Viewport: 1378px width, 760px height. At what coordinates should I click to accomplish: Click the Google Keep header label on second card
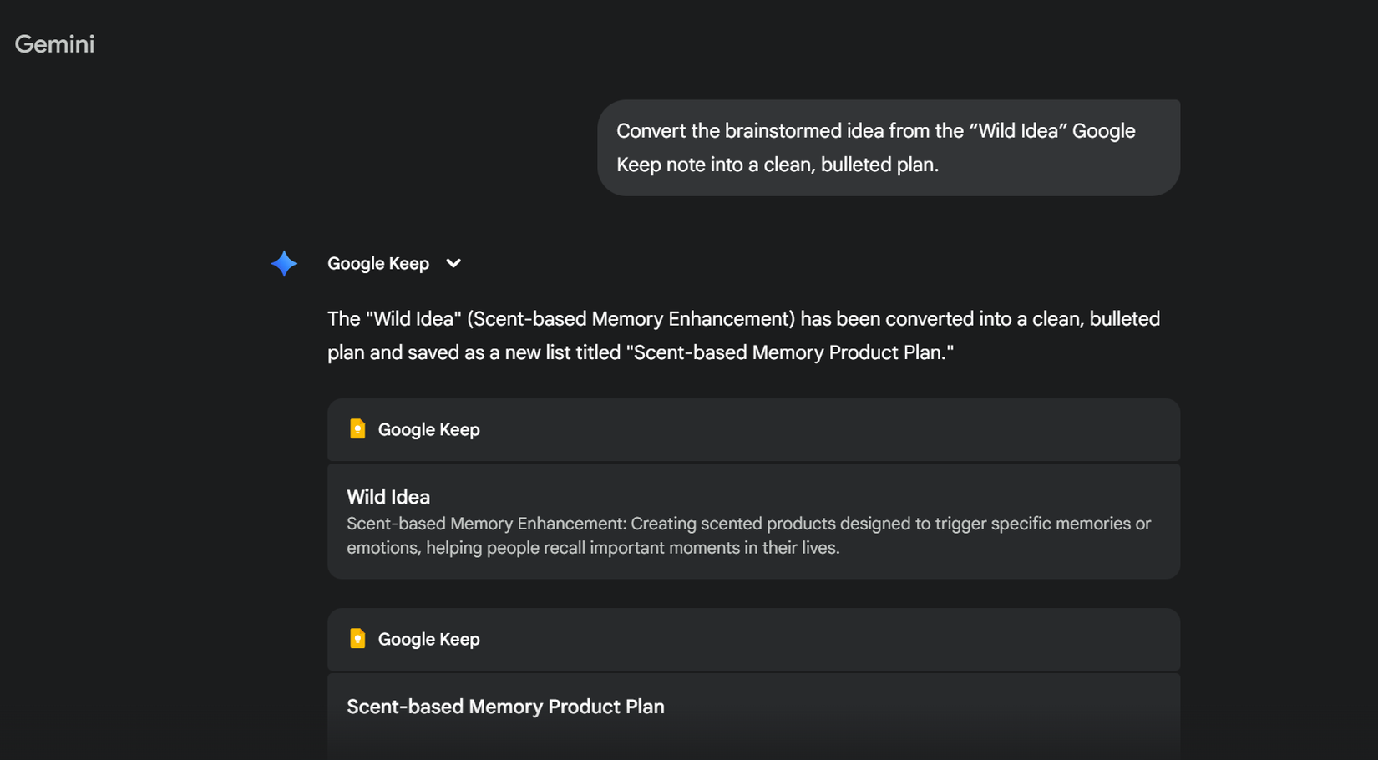tap(428, 639)
